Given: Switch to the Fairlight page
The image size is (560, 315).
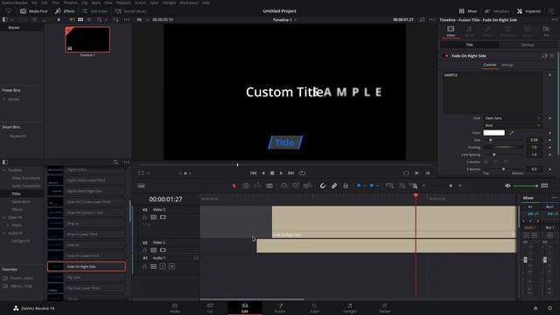Looking at the screenshot, I should 350,308.
